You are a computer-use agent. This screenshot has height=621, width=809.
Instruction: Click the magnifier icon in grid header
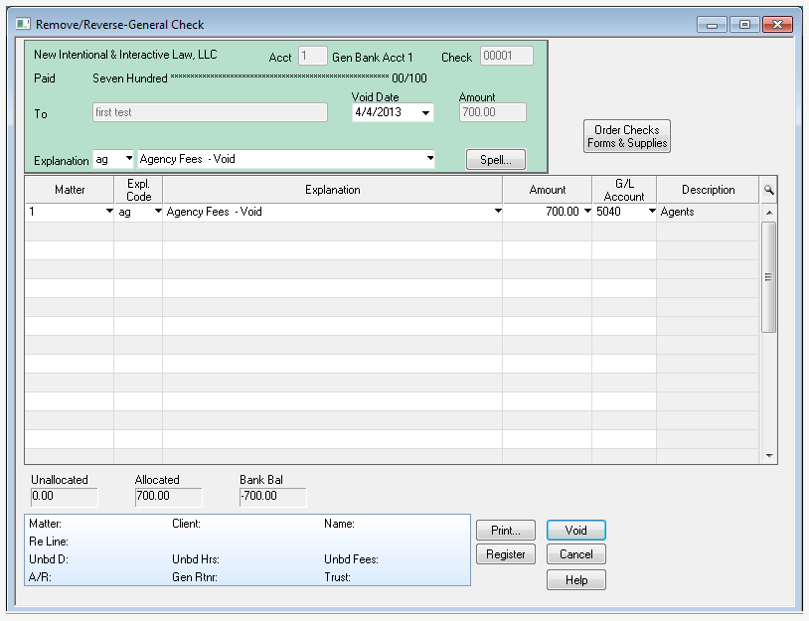click(x=768, y=190)
